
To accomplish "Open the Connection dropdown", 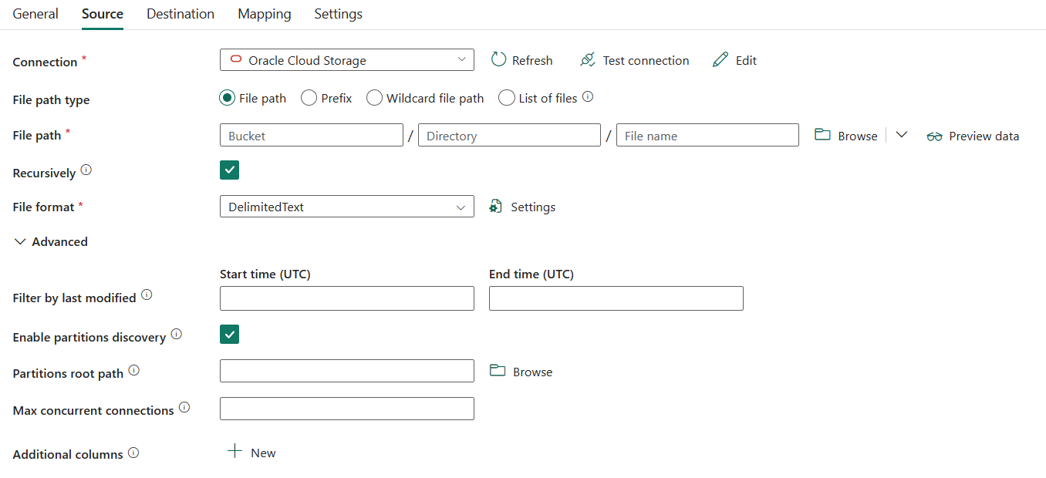I will tap(347, 59).
